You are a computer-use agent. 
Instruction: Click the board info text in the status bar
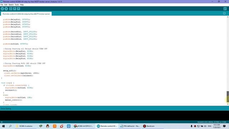pyautogui.click(x=212, y=122)
